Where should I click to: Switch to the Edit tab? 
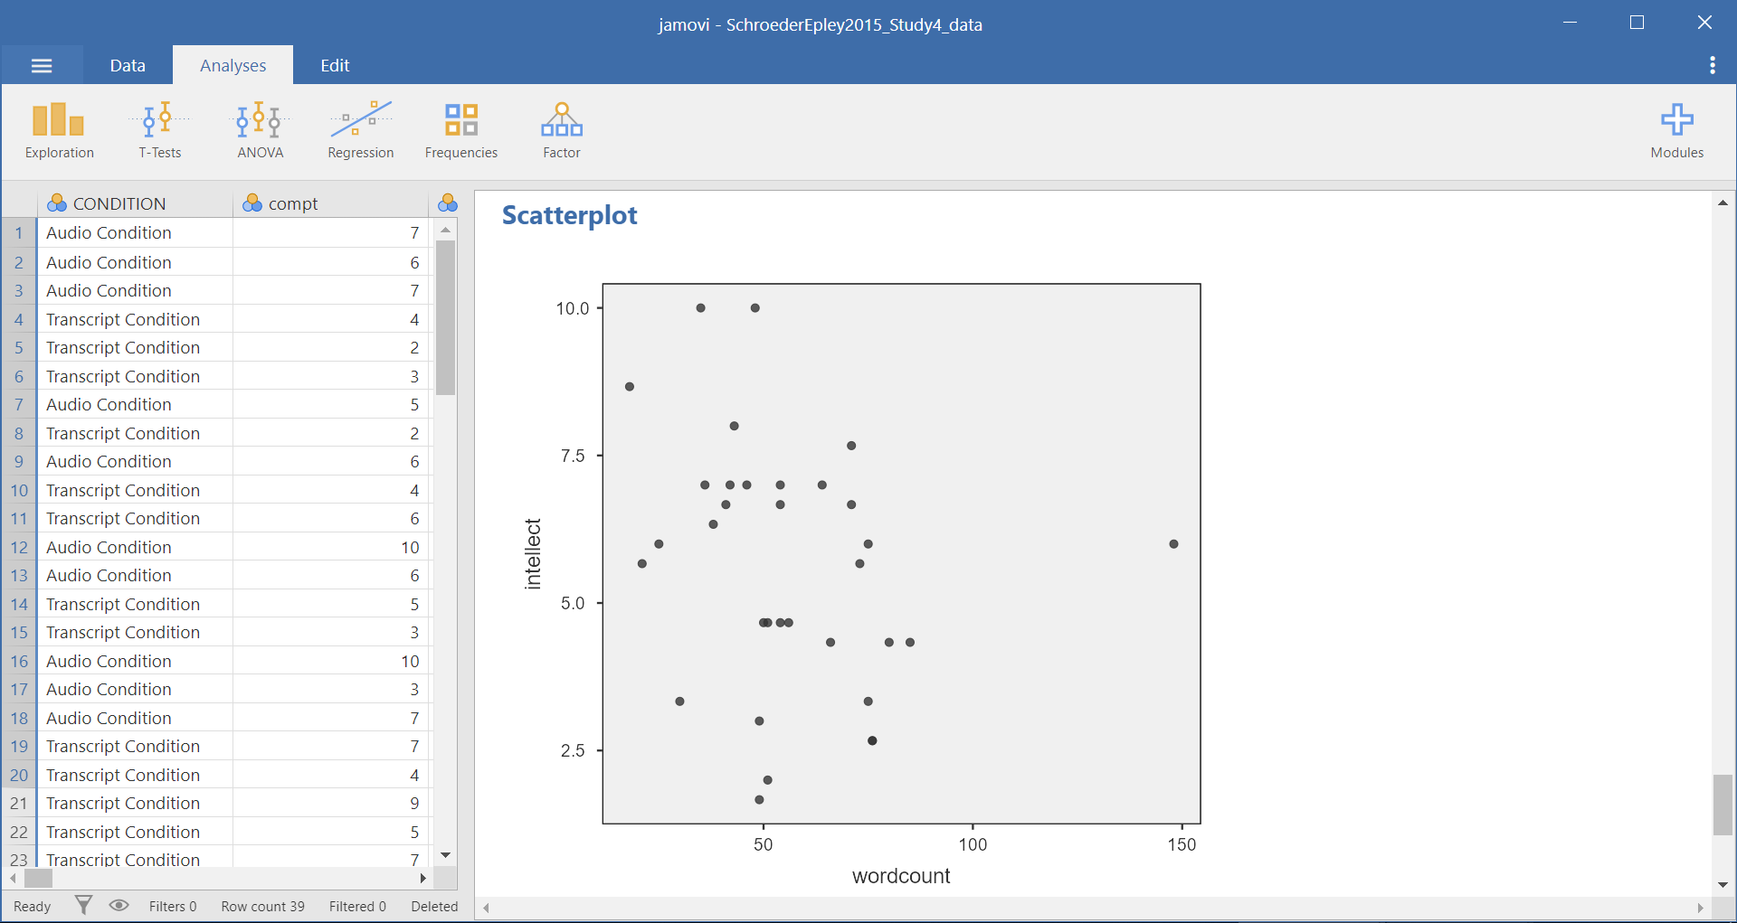(x=335, y=65)
